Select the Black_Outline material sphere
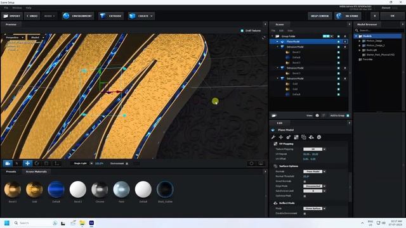 165,189
